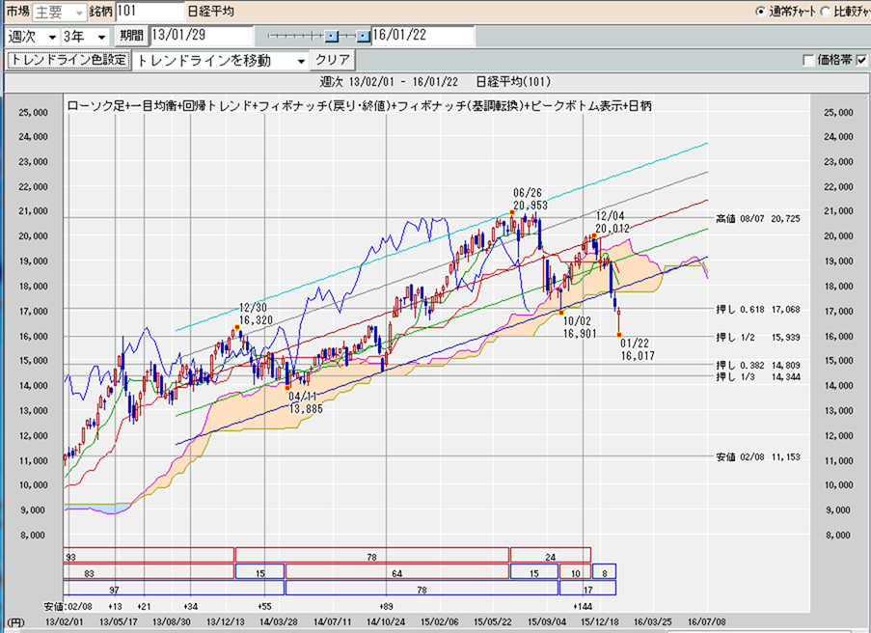Click the red cycle box labeled 10

coord(575,571)
